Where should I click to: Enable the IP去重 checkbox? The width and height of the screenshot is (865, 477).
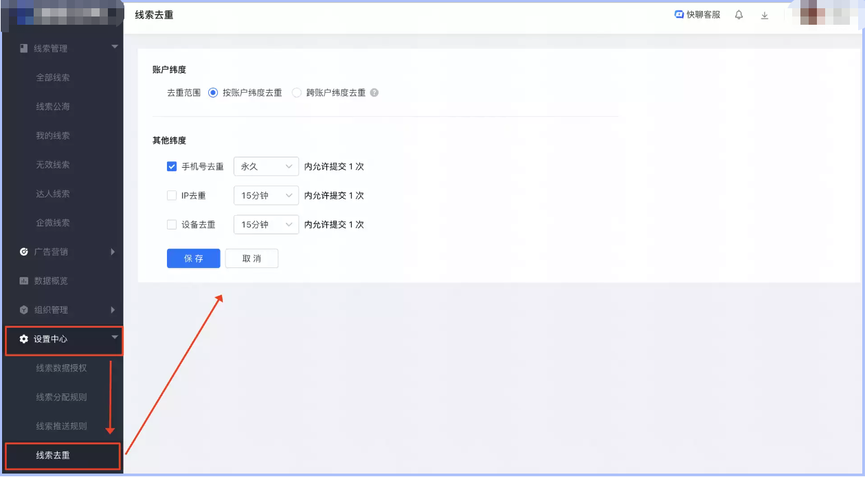[x=172, y=195]
